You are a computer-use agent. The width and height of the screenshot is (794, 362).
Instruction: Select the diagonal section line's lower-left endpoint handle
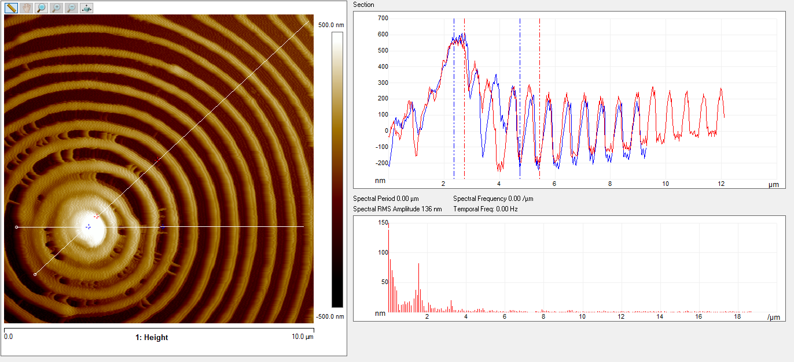[35, 274]
